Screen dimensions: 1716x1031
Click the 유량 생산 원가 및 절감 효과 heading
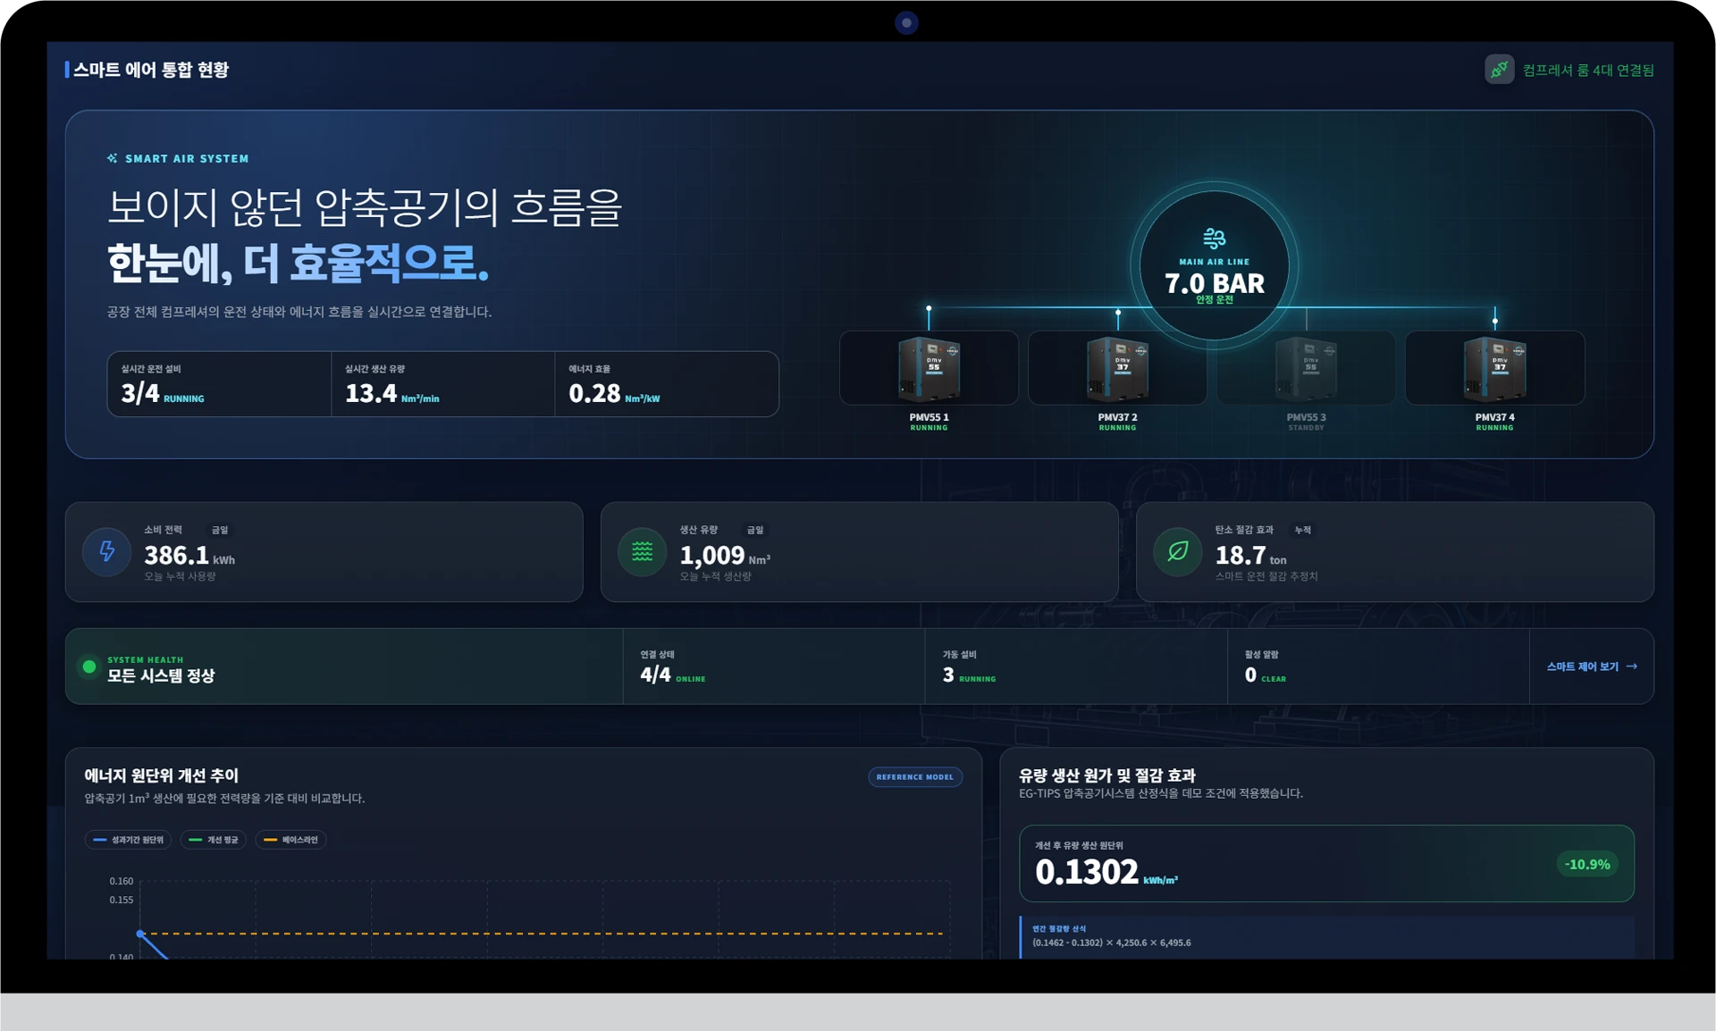(1106, 775)
